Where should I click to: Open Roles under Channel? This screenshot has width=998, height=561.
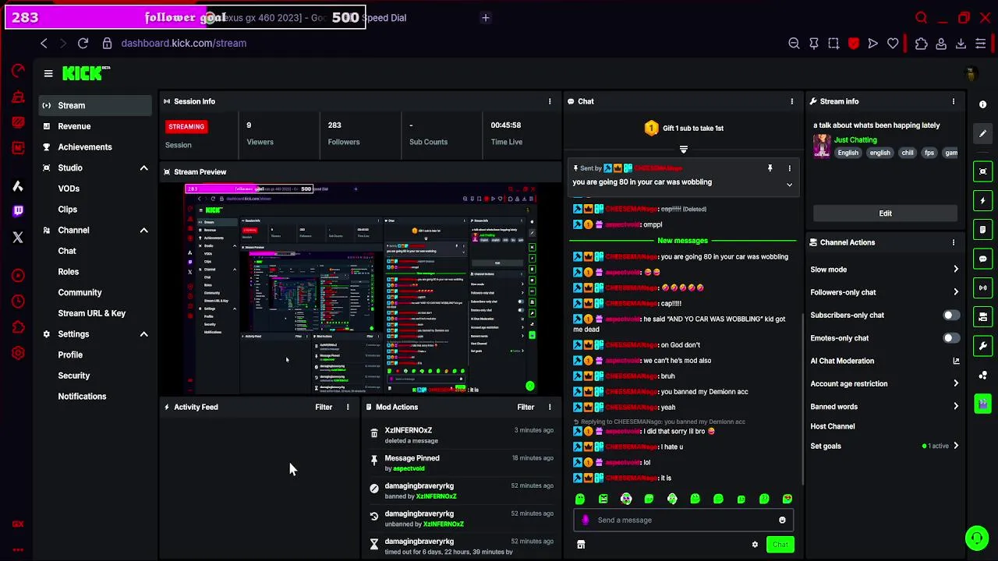point(68,272)
